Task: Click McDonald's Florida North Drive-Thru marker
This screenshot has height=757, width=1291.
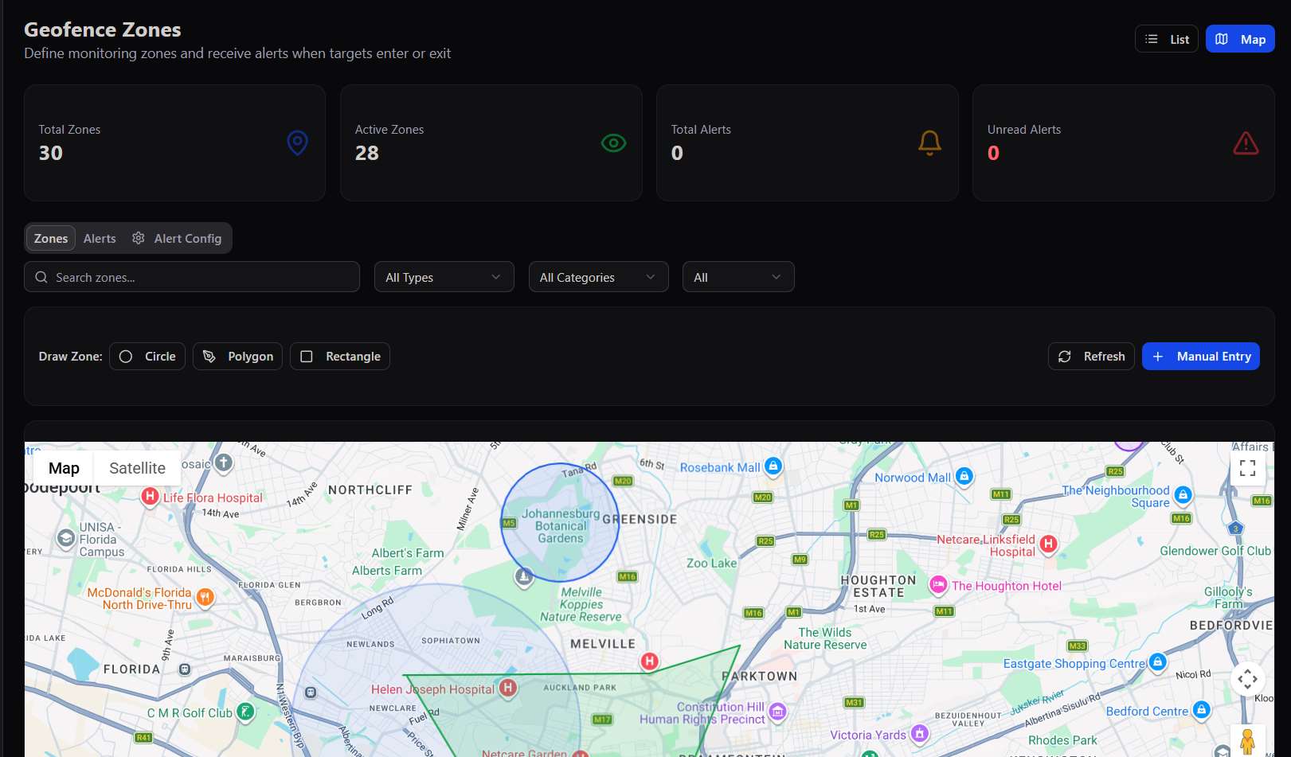Action: pos(205,596)
